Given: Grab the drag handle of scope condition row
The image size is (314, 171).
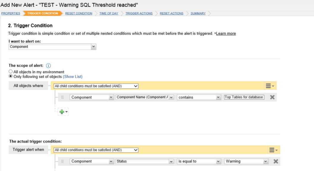Looking at the screenshot, I should (x=62, y=97).
